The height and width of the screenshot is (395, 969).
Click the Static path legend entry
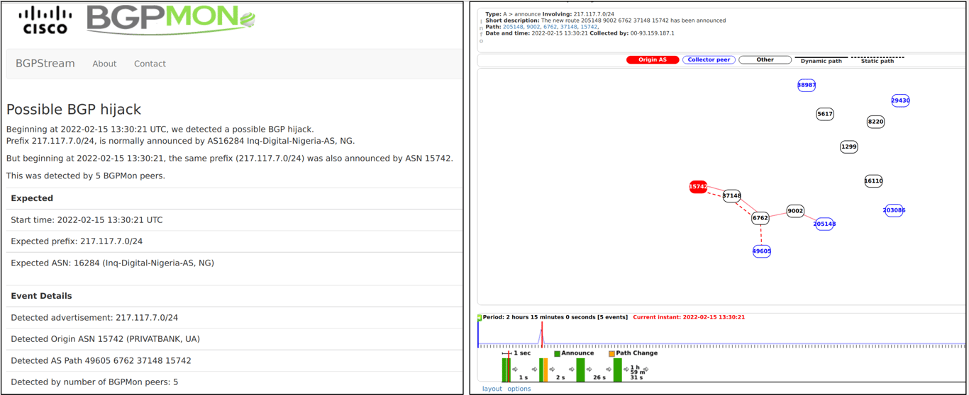click(x=877, y=61)
